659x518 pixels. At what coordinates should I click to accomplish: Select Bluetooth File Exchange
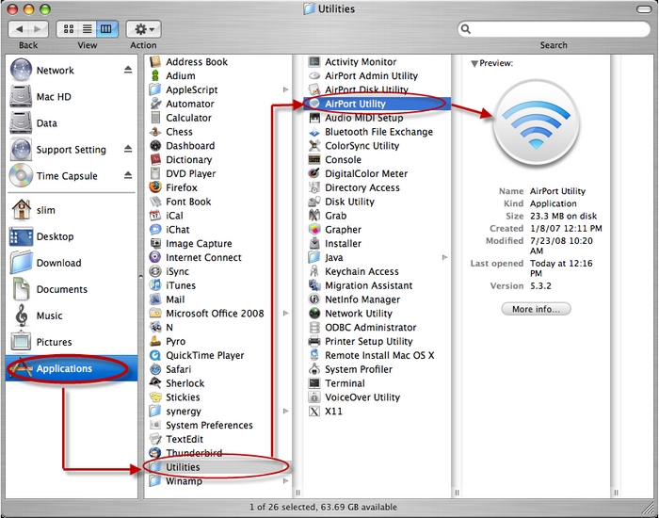[377, 132]
